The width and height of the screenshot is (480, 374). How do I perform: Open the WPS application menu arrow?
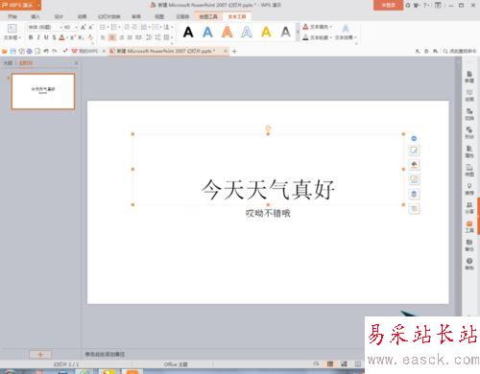click(38, 5)
